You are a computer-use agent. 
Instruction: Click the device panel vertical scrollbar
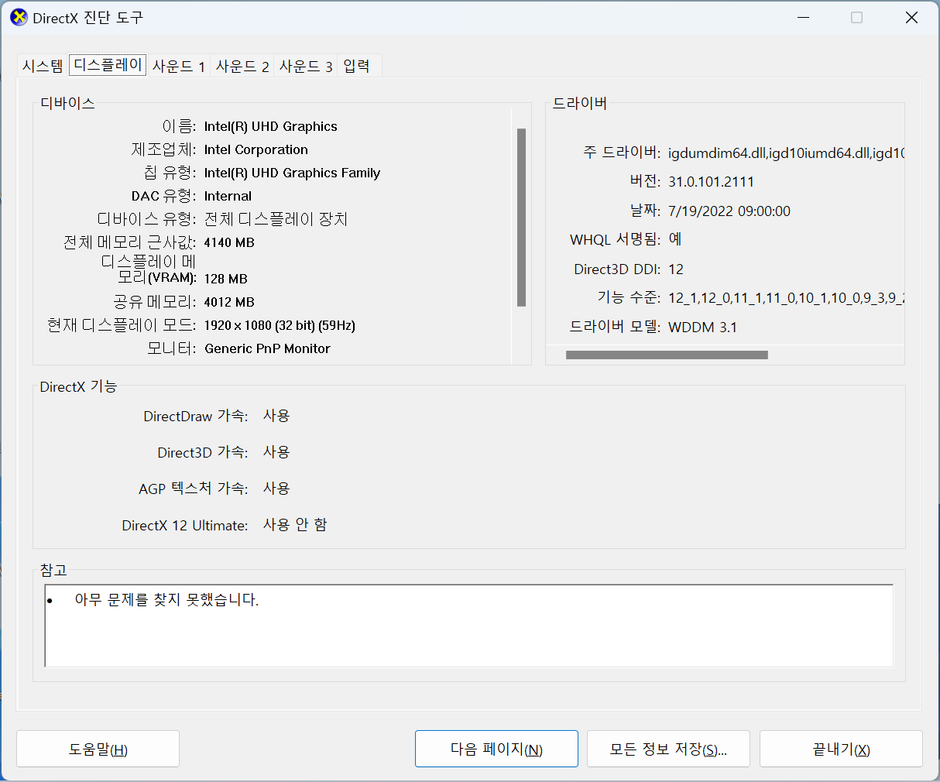tap(521, 218)
